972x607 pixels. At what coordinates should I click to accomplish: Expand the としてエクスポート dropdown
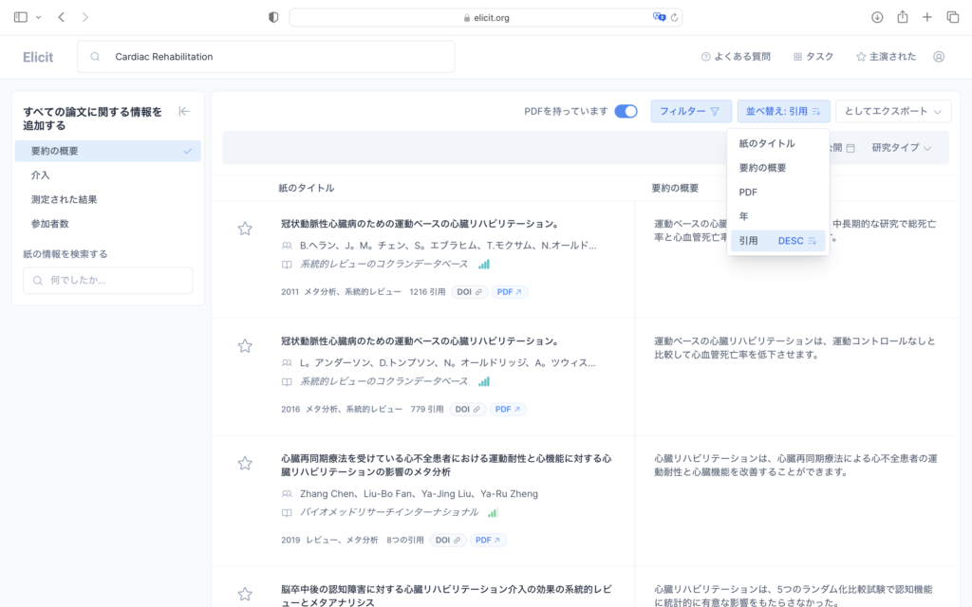[891, 111]
